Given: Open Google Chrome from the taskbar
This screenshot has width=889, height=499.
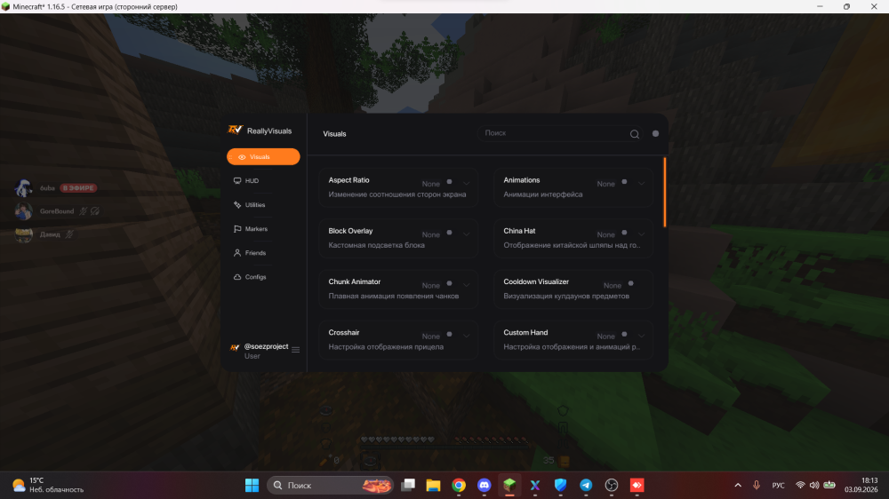Looking at the screenshot, I should coord(459,486).
